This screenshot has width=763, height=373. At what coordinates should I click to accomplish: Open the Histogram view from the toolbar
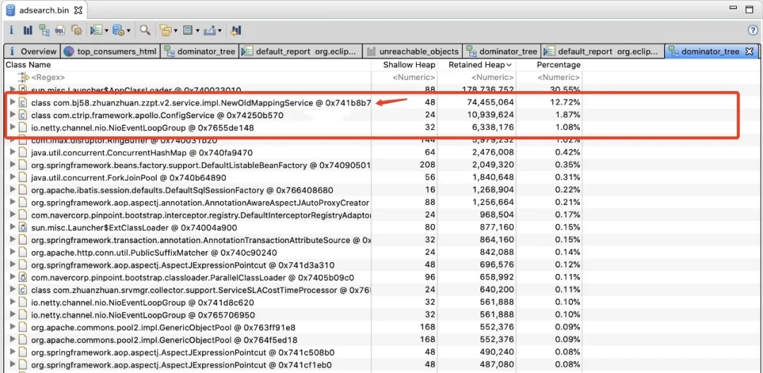[28, 30]
